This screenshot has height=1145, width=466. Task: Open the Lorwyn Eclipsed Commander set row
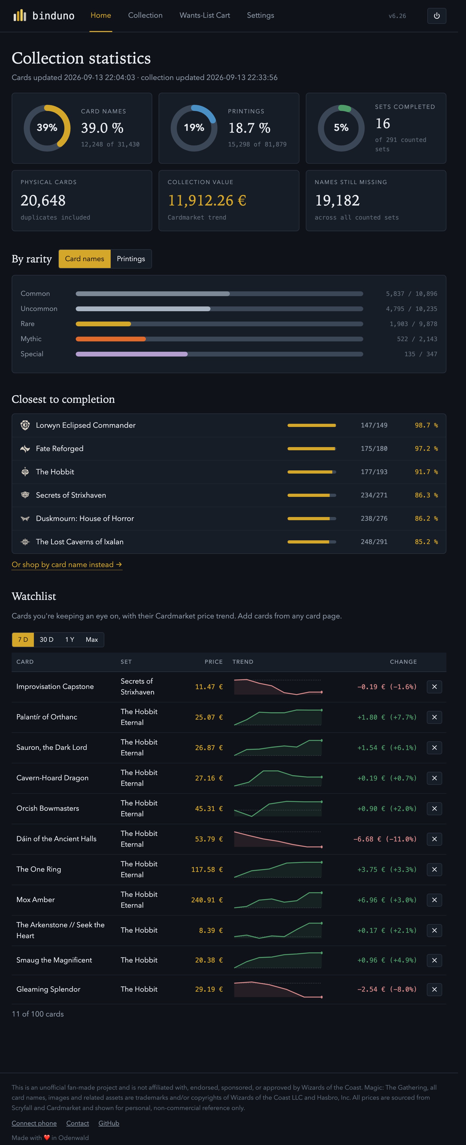click(229, 425)
